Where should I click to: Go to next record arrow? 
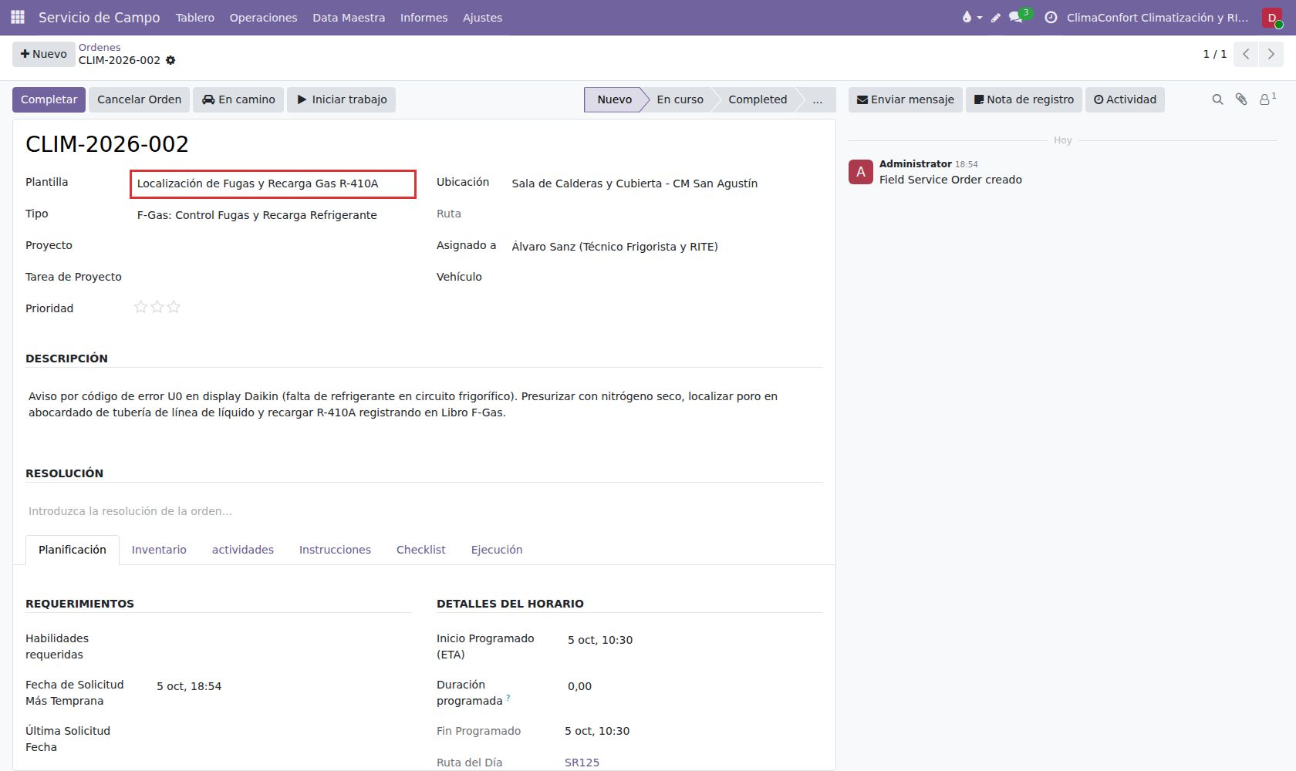point(1271,54)
